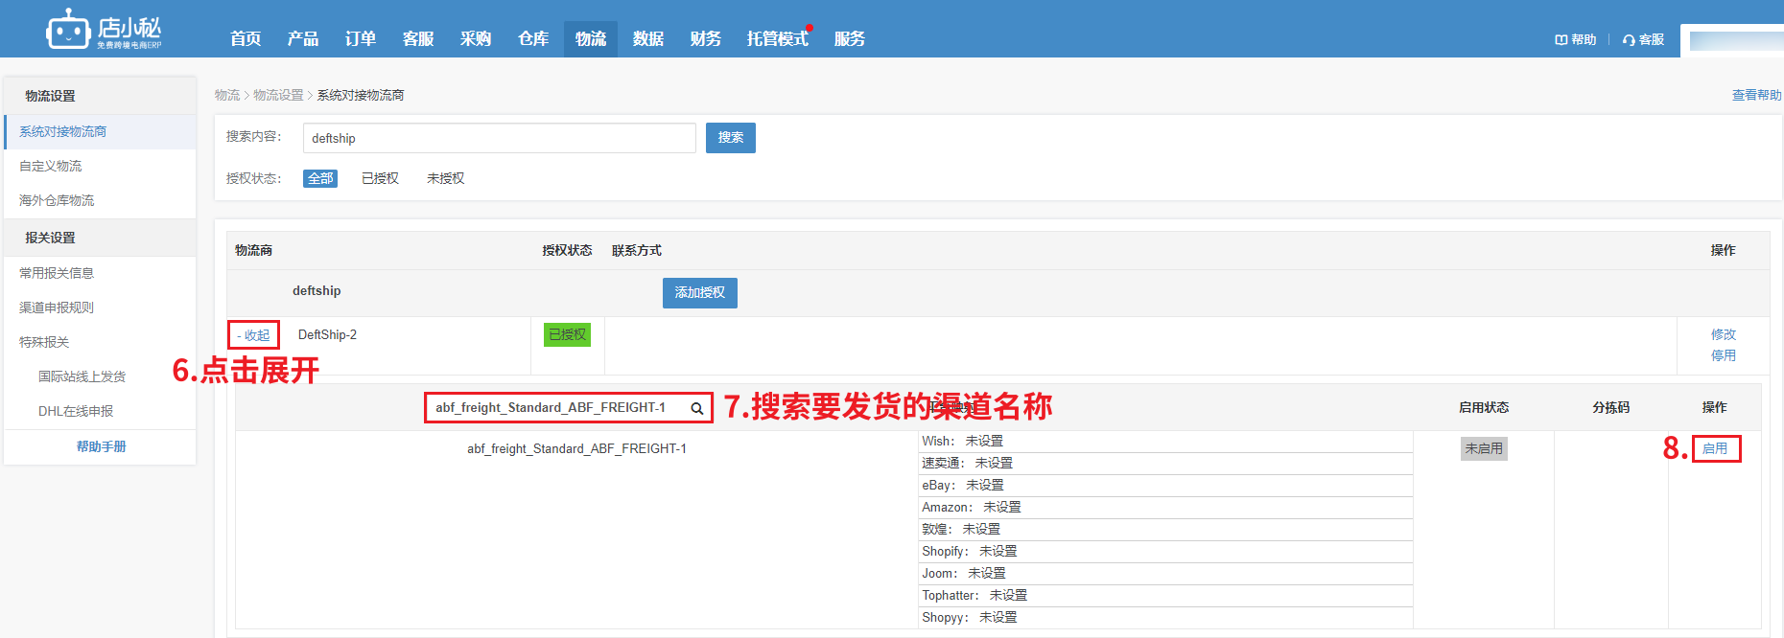Click the 敦煌: 未设置 row
This screenshot has height=638, width=1784.
(x=1165, y=530)
